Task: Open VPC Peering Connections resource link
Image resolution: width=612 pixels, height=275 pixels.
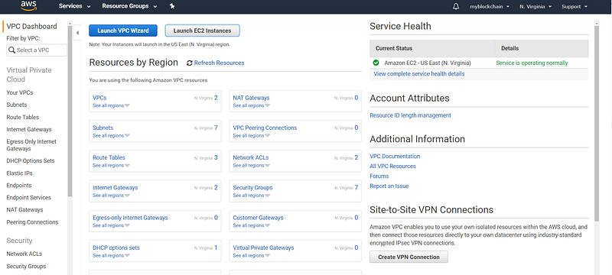Action: (265, 128)
